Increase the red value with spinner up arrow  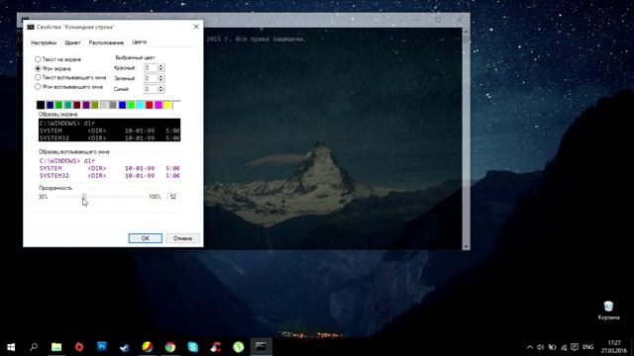tap(160, 66)
